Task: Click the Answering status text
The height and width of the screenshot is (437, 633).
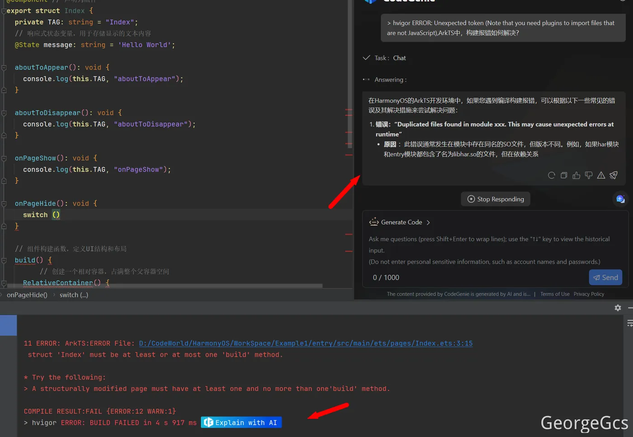Action: 390,80
